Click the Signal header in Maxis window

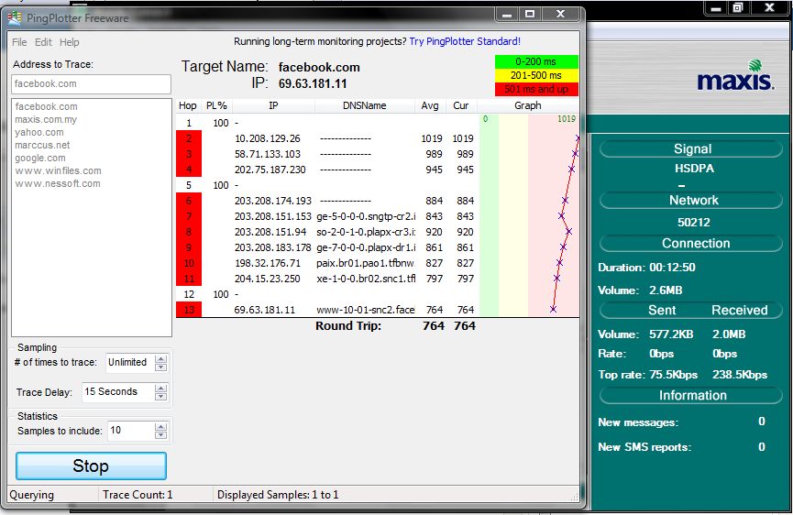click(691, 149)
